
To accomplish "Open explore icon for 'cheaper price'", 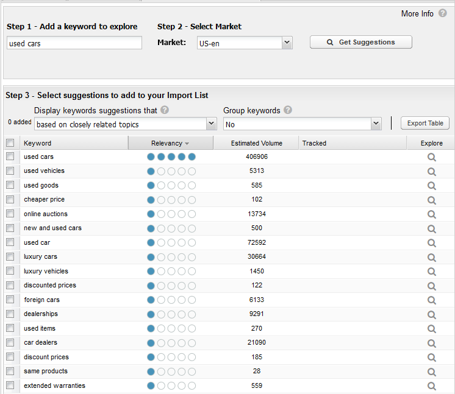I will point(431,200).
